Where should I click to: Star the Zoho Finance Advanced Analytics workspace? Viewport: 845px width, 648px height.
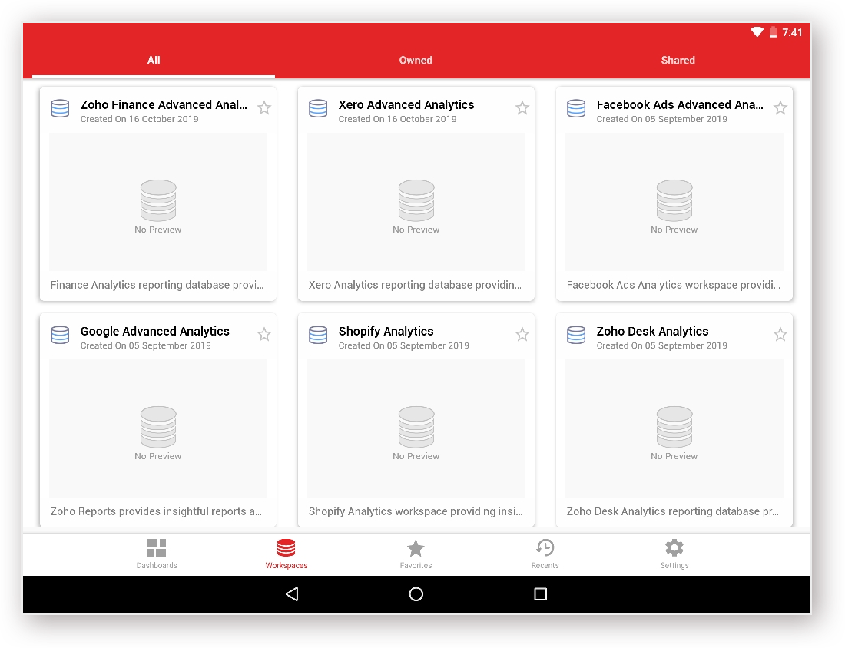click(264, 108)
